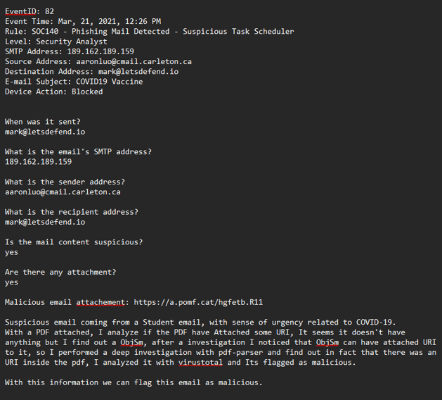Screen dimensions: 442x400
Task: Click 'Is the mail content suspicious?' question
Action: [x=74, y=242]
